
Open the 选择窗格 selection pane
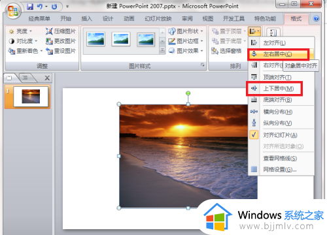pos(226,51)
